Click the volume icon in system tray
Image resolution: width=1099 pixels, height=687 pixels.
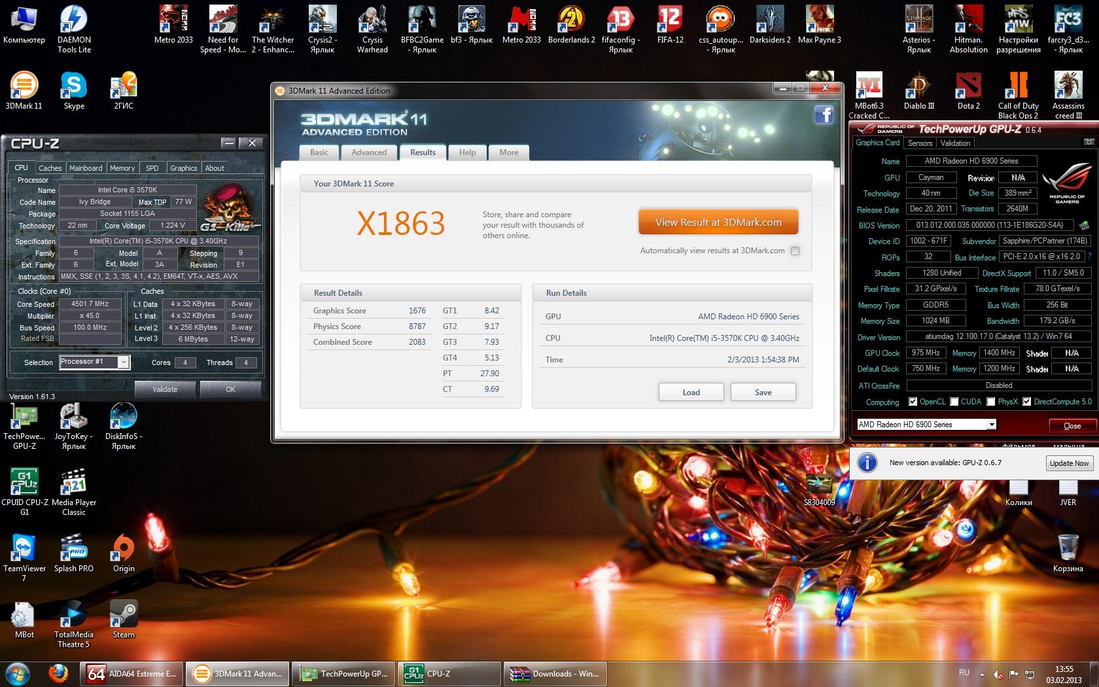tap(998, 674)
